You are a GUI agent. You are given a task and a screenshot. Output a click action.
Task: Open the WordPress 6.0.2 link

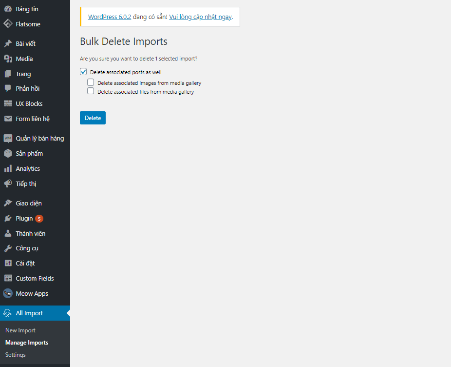coord(110,17)
